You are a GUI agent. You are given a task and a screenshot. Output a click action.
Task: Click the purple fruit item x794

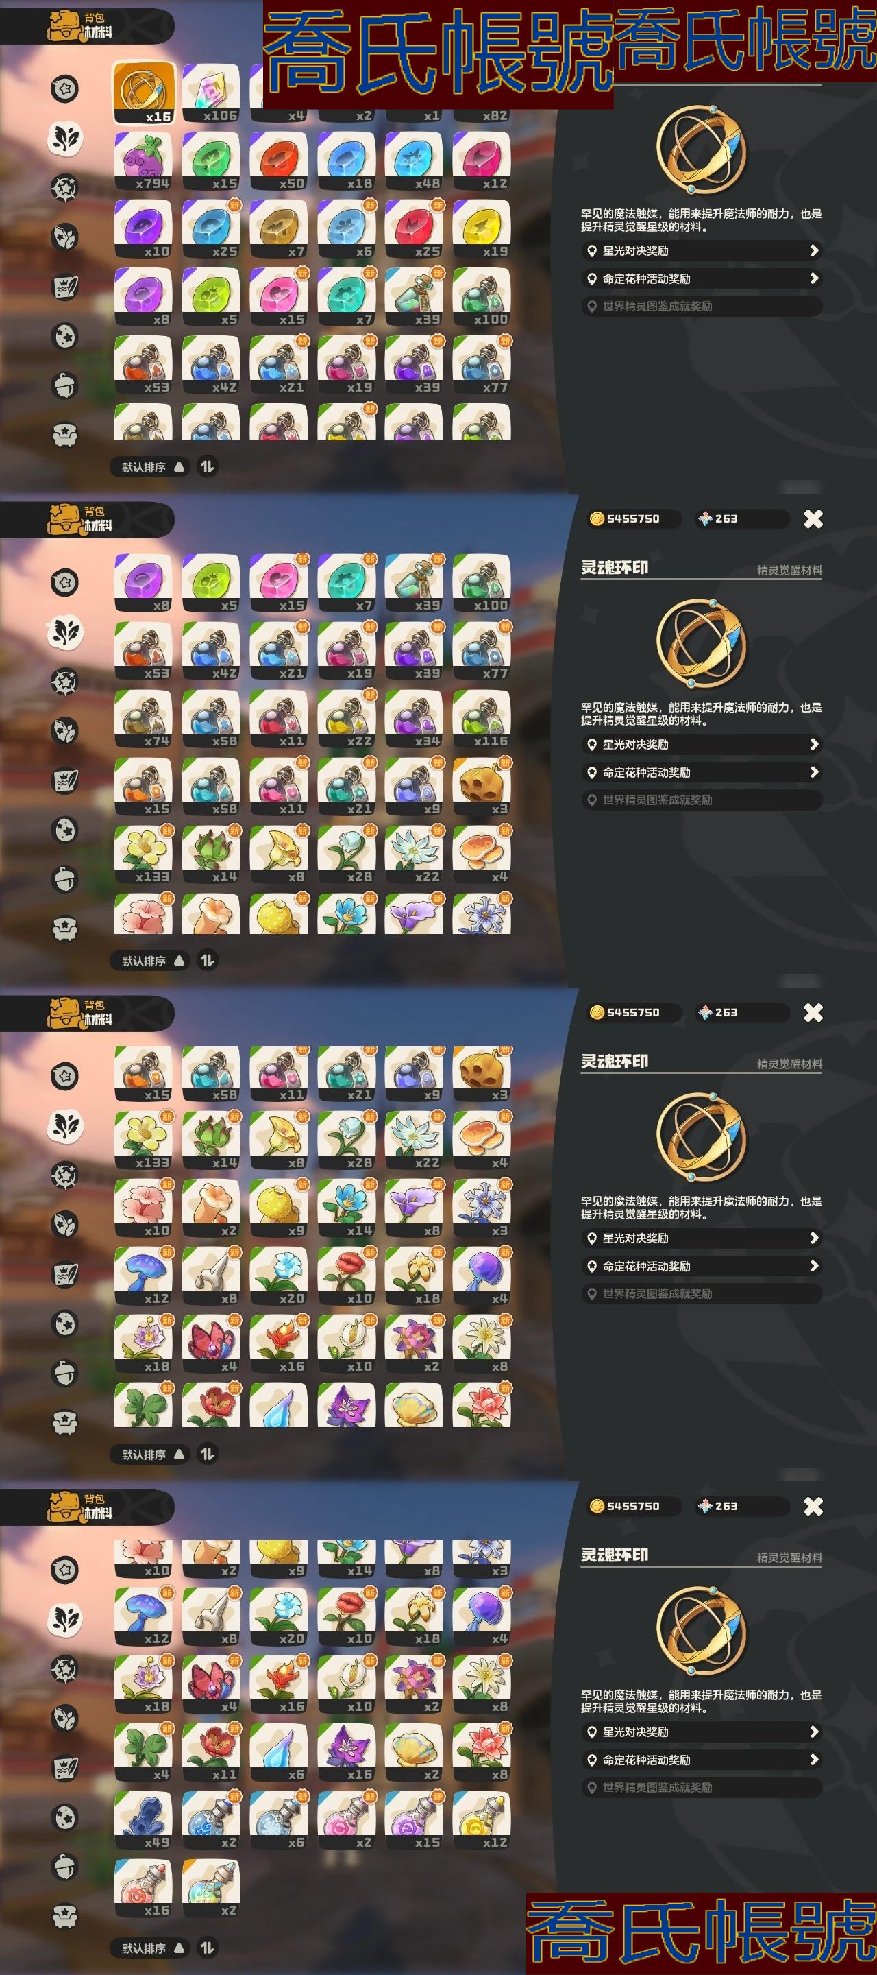[143, 161]
